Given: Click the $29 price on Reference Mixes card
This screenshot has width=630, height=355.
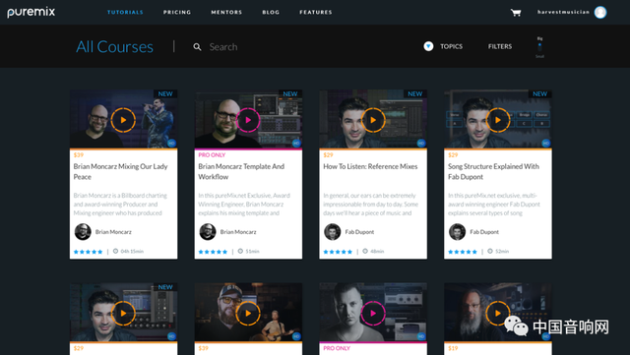Looking at the screenshot, I should pos(328,154).
